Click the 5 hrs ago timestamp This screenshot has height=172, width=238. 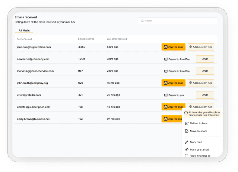pos(113,47)
